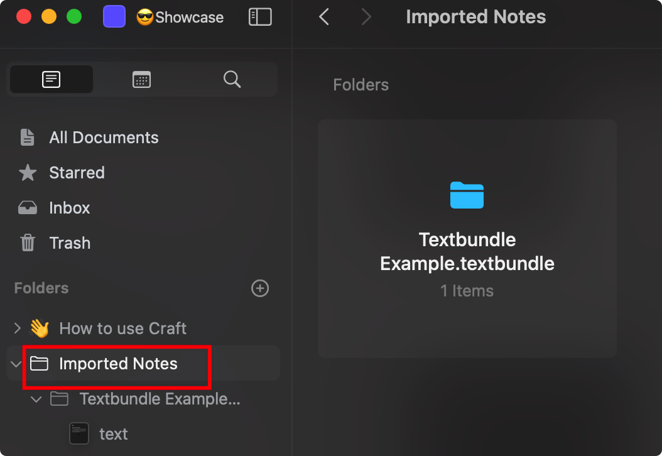Expand the How to use Craft folder
Screen dimensions: 662x456
pos(17,328)
